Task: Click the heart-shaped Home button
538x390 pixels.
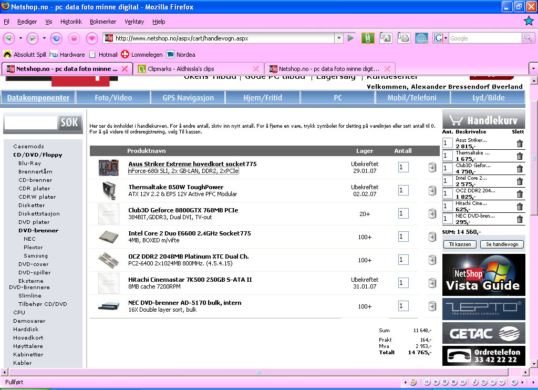Action: [92, 38]
